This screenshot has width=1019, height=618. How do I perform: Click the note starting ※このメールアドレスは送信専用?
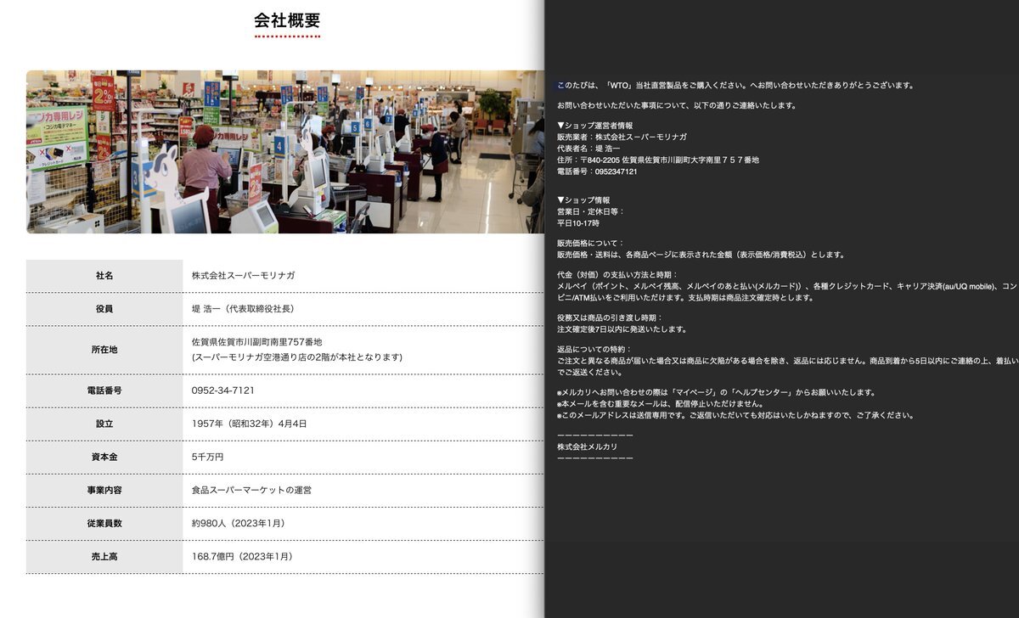point(735,415)
